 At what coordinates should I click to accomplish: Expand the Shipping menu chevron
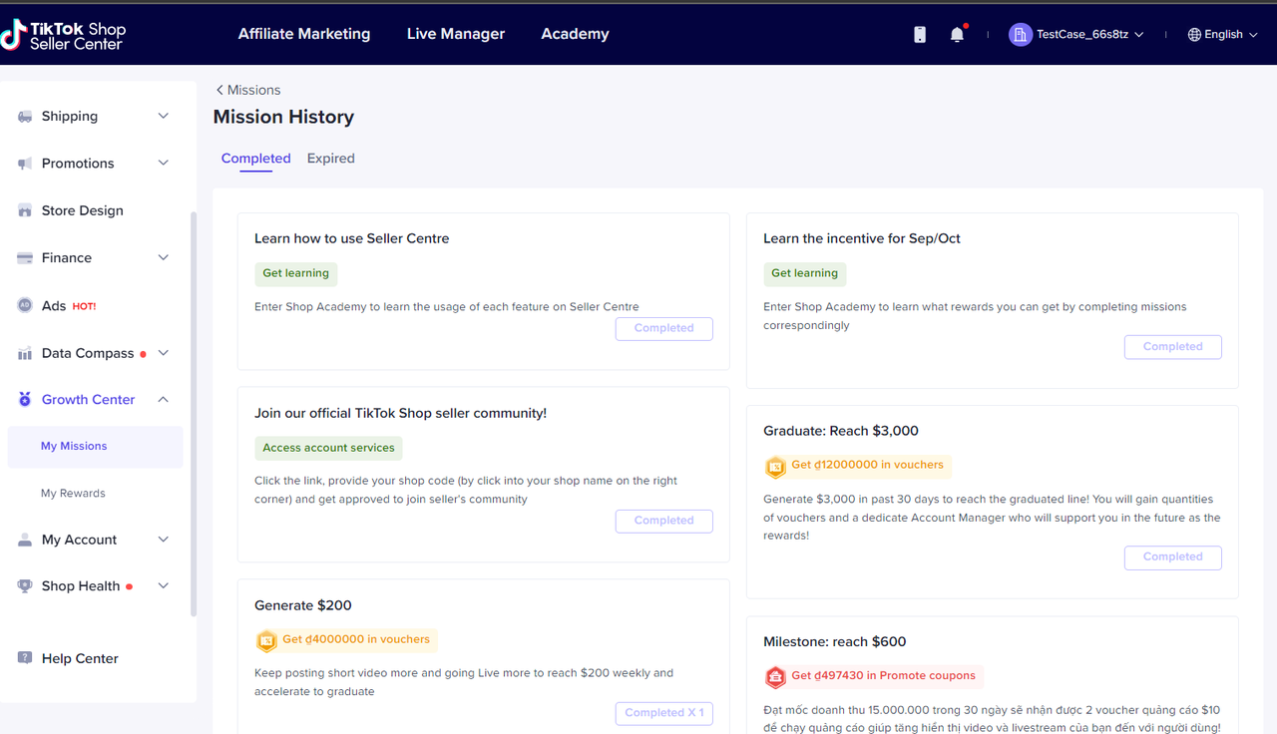point(164,116)
